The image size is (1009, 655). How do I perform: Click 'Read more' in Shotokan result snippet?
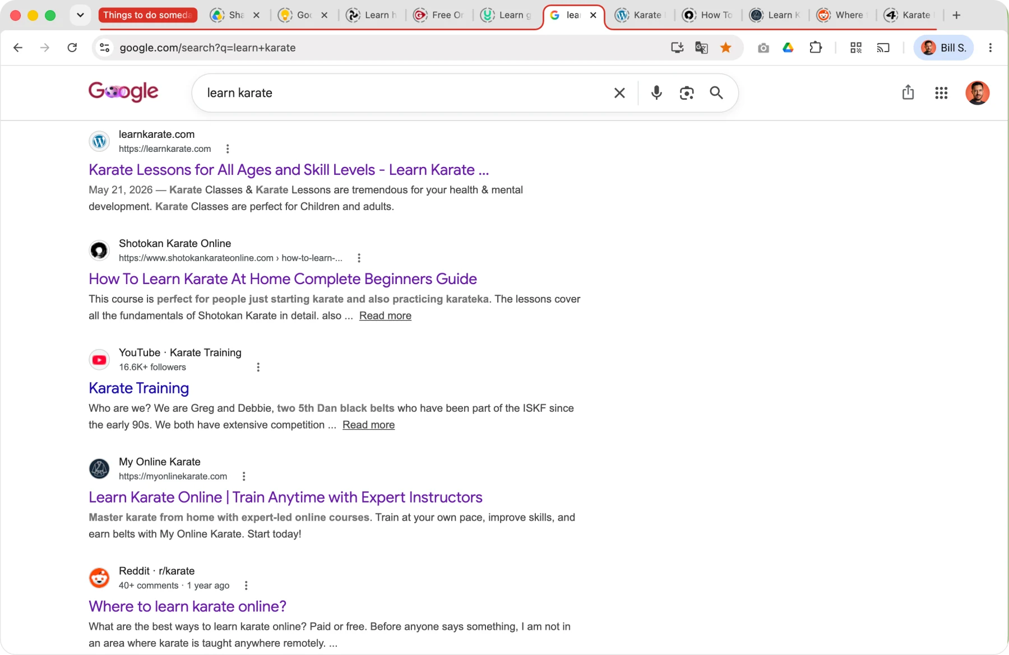point(385,316)
